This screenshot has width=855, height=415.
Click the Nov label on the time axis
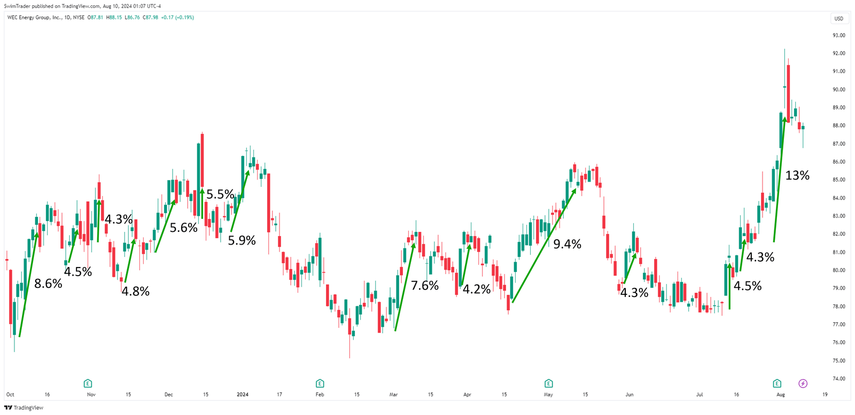(x=91, y=395)
